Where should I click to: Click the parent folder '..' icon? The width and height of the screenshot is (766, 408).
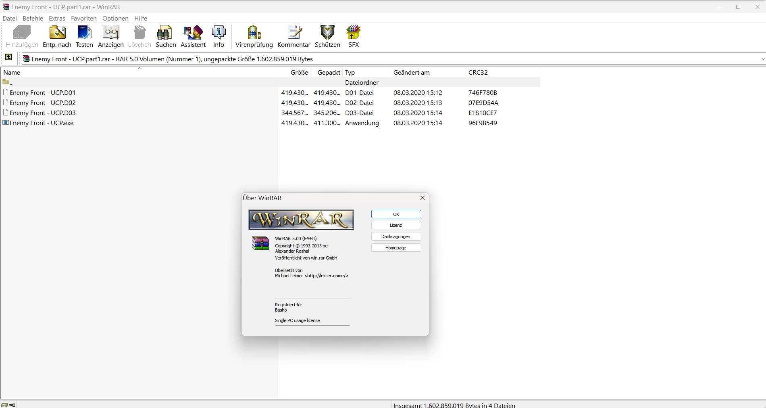6,82
